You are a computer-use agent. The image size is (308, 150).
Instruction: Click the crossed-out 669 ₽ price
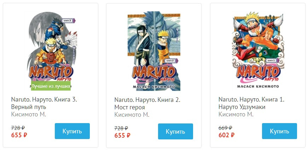tap(225, 128)
